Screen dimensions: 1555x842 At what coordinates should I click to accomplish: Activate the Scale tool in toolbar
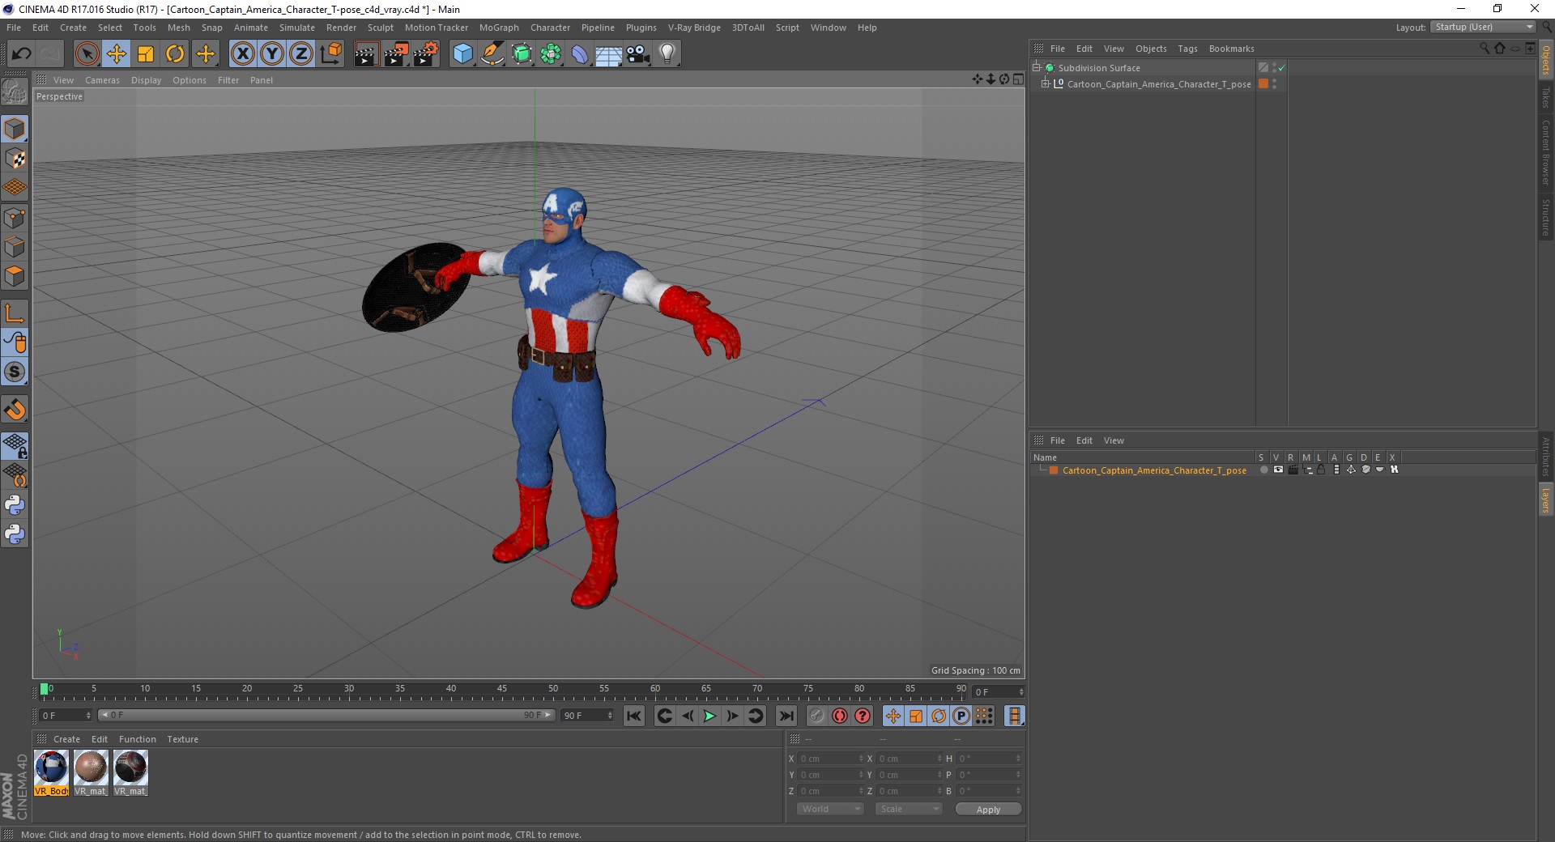[146, 54]
